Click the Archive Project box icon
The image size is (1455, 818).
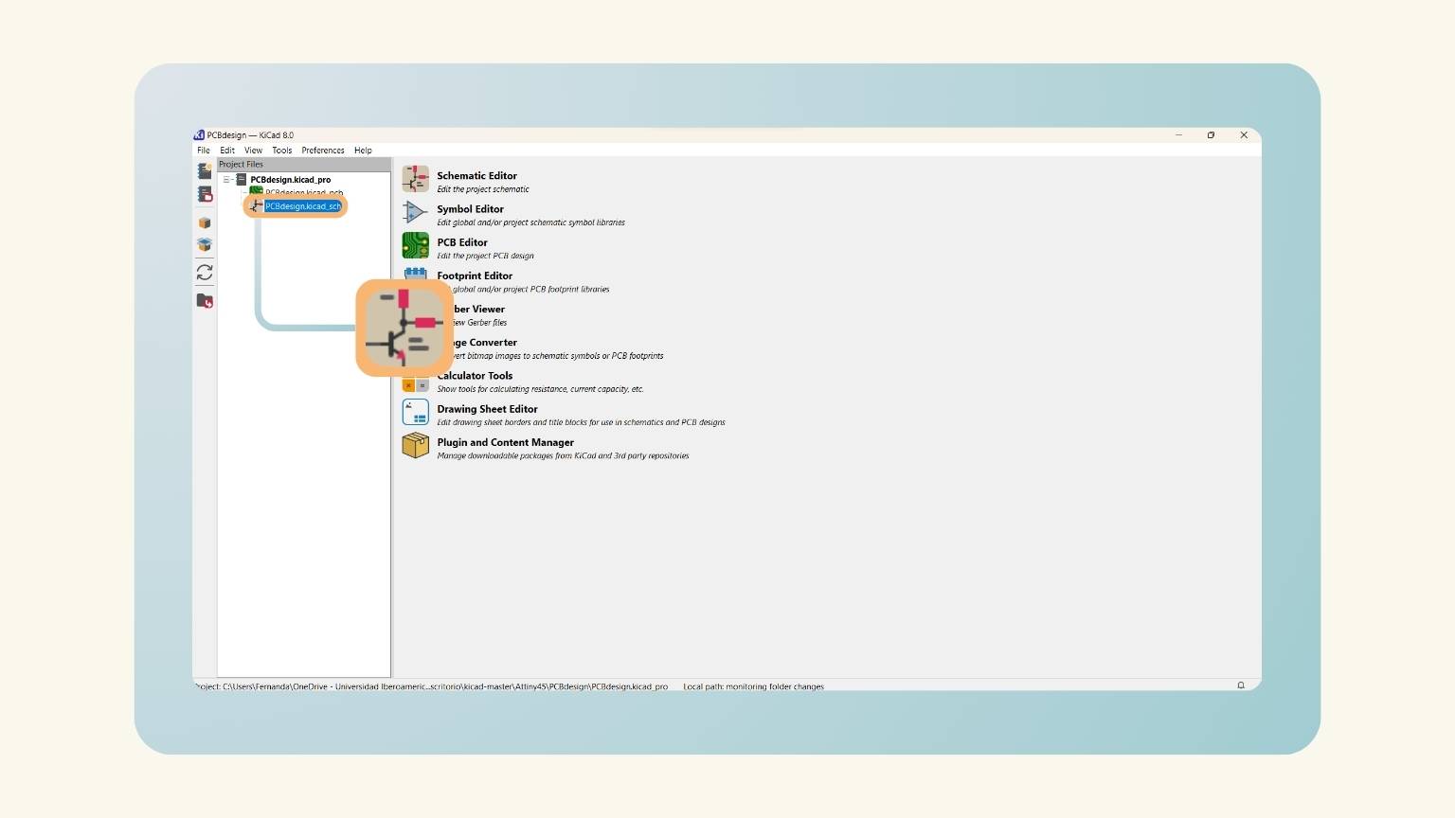[205, 223]
